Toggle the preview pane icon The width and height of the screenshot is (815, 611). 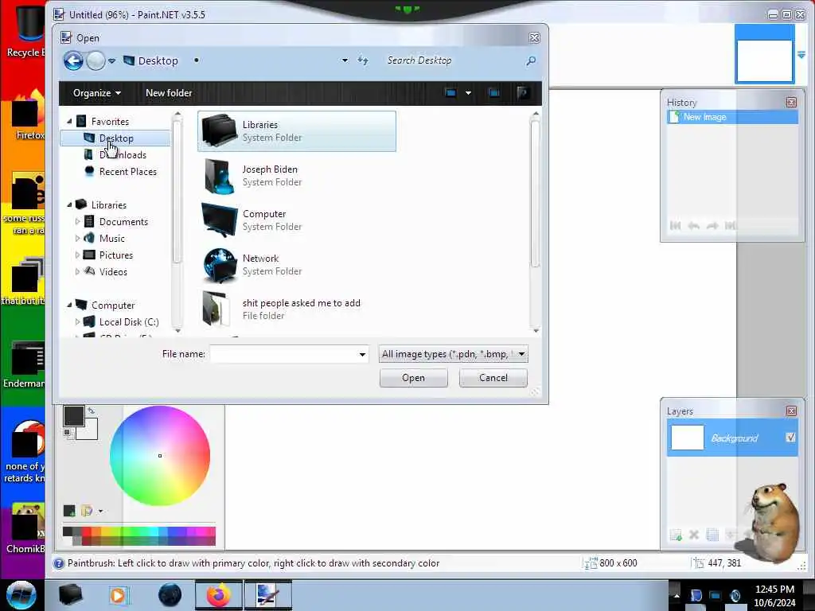[x=493, y=93]
